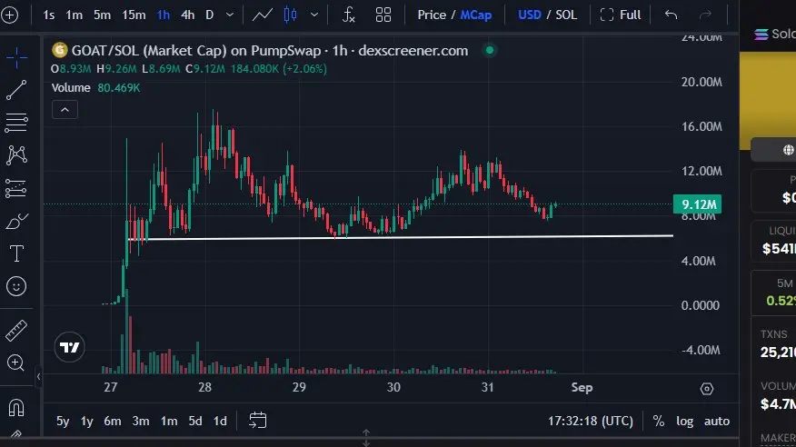Open the forecasting and measurement tools
The width and height of the screenshot is (796, 447).
pos(16,188)
